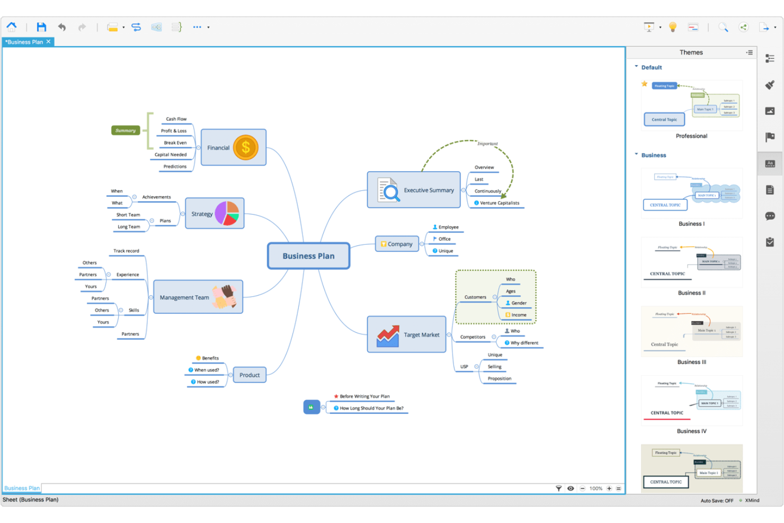This screenshot has width=784, height=523.
Task: Open the Comments panel icon
Action: [770, 216]
